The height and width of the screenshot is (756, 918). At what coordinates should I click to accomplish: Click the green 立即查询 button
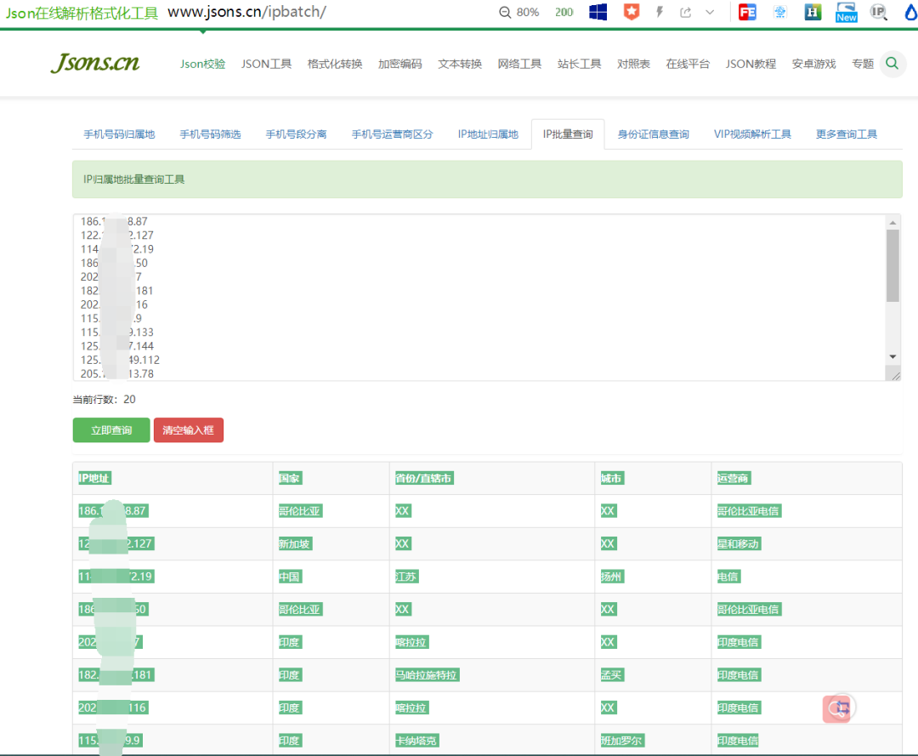click(x=111, y=430)
